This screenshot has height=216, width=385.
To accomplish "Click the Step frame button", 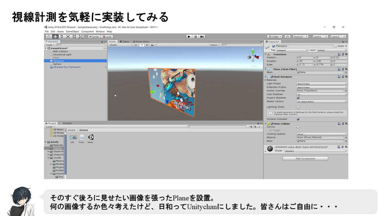I will pyautogui.click(x=202, y=36).
